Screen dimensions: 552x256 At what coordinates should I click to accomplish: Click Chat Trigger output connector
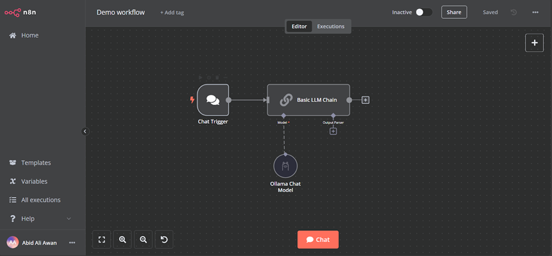(229, 100)
